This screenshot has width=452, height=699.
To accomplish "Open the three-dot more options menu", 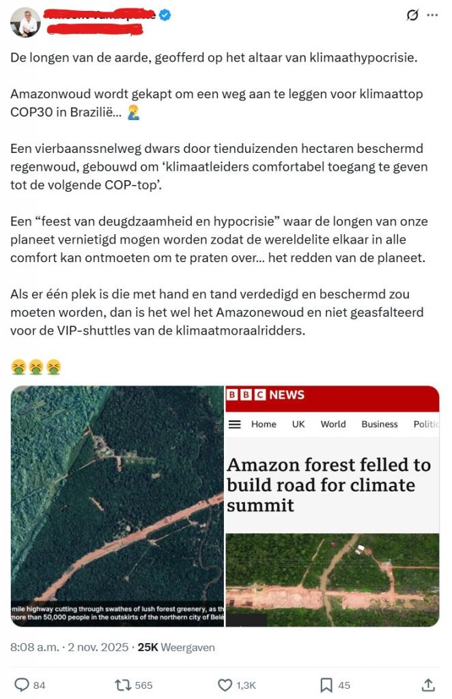I will point(432,15).
